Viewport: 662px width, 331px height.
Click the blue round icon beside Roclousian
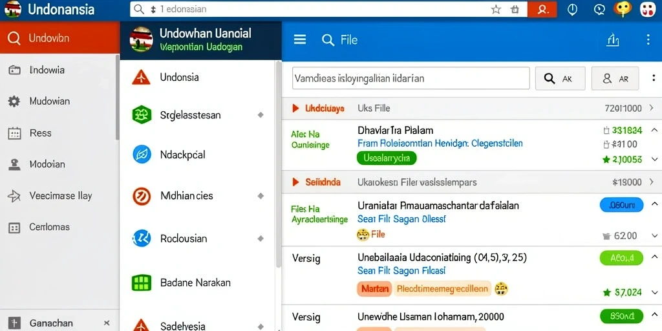[x=142, y=238]
